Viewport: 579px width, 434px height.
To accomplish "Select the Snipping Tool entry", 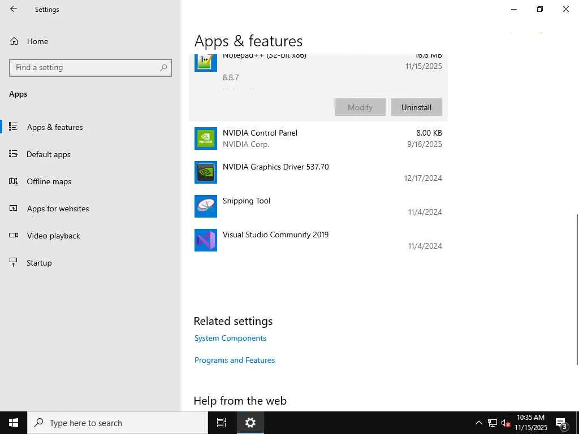I will [318, 206].
